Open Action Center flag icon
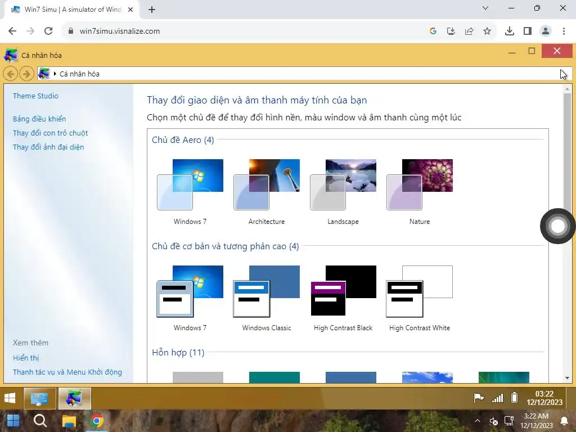The image size is (576, 432). click(x=479, y=398)
